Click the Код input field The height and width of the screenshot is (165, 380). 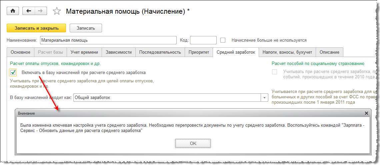pos(203,40)
